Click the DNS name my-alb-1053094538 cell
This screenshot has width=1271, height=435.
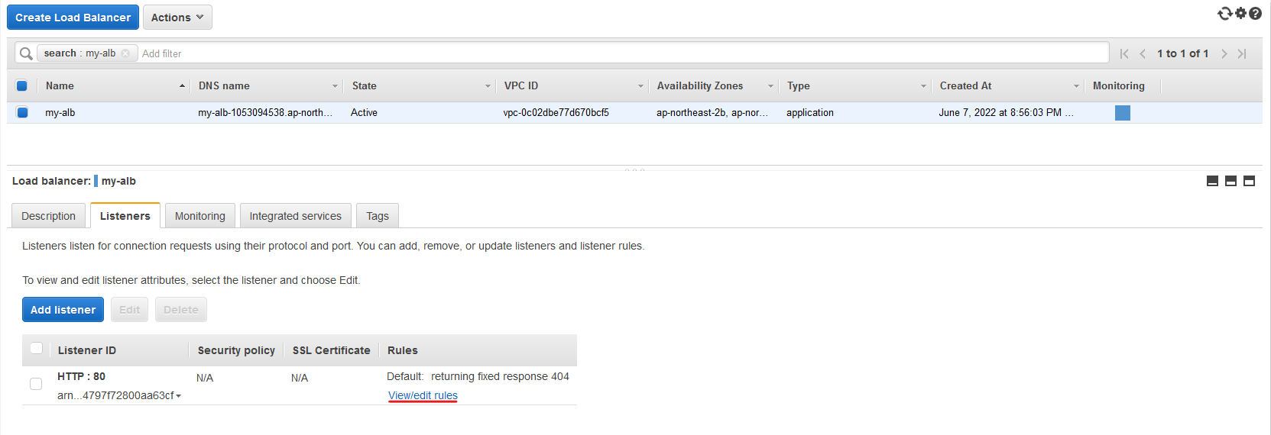pos(265,112)
